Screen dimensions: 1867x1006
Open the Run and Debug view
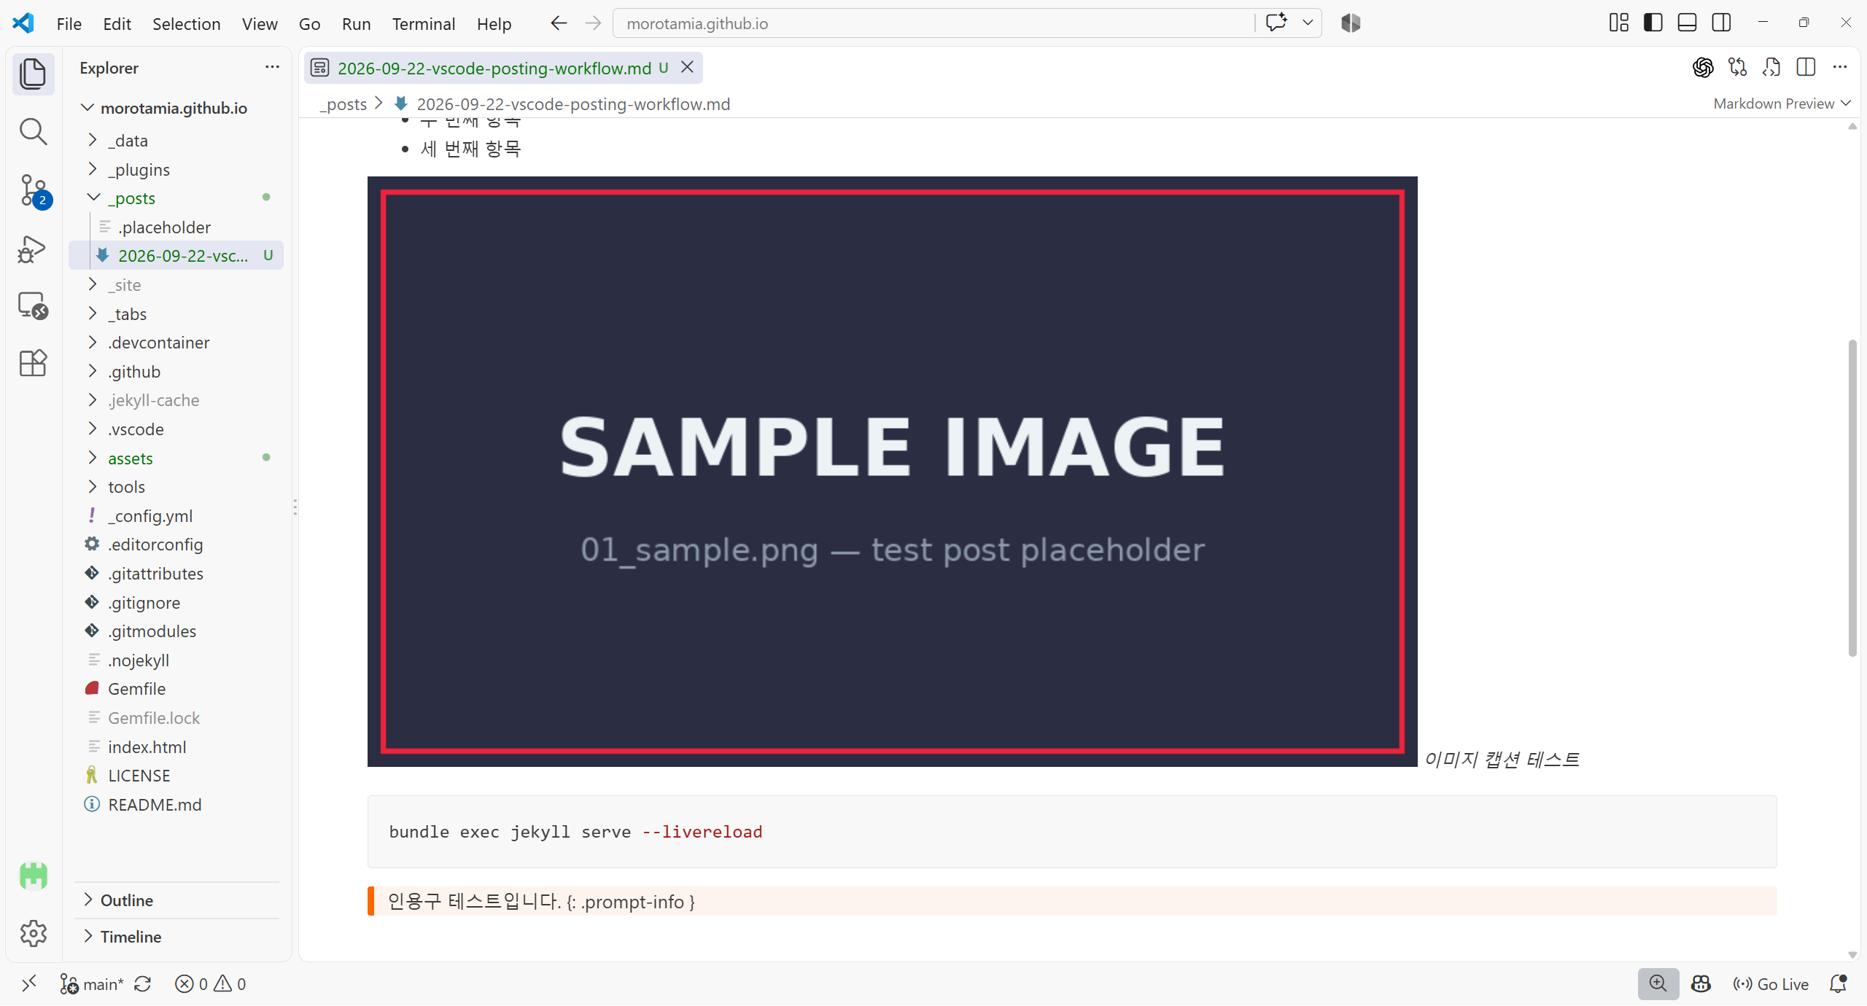[33, 249]
